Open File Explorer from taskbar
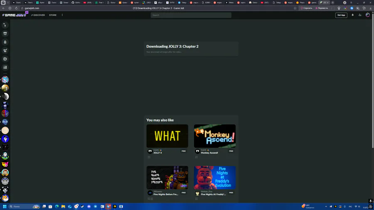The height and width of the screenshot is (210, 374). coord(63,206)
